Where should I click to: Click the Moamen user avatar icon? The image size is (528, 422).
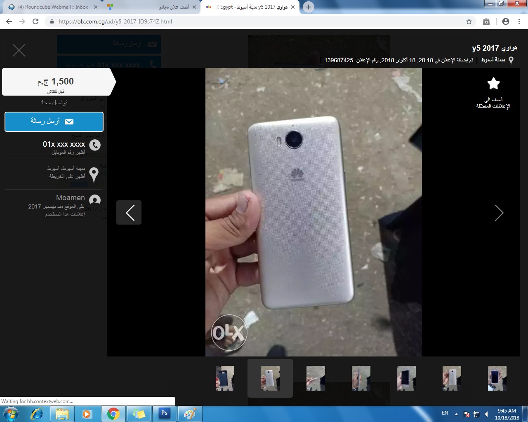[95, 200]
